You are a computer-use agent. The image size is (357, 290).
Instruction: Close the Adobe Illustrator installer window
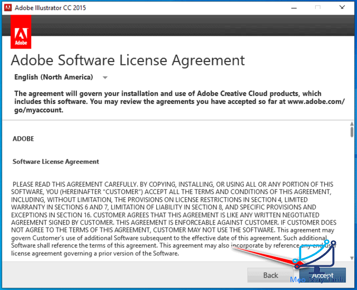342,7
